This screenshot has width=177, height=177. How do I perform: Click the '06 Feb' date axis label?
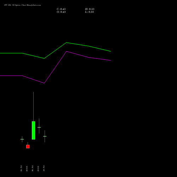(33, 168)
